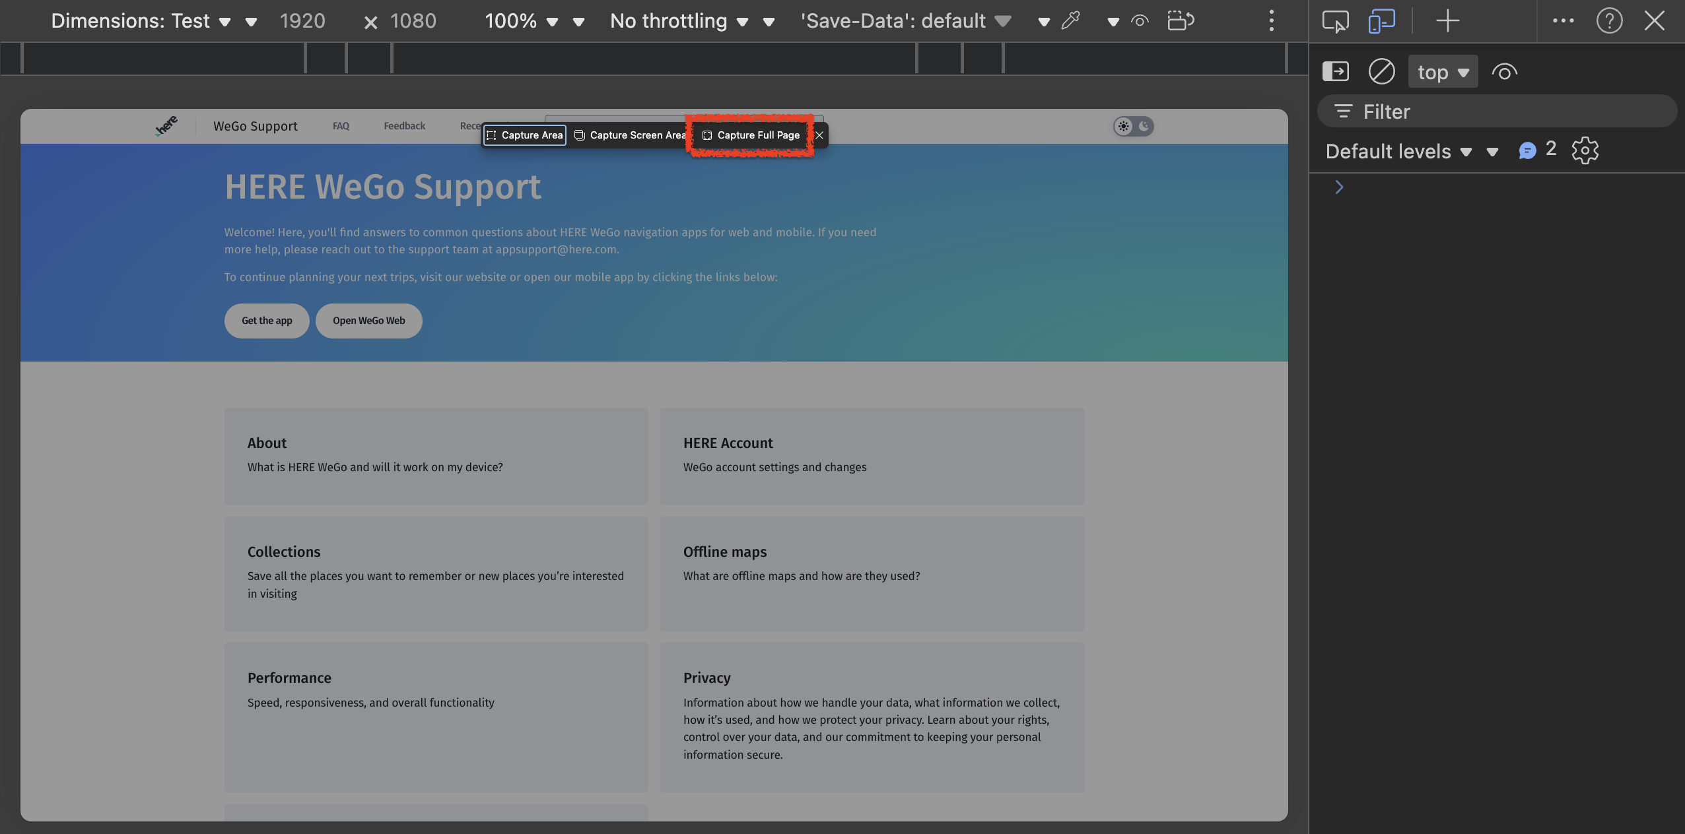Click the Capture Screen Area icon
Image resolution: width=1685 pixels, height=834 pixels.
coord(579,135)
